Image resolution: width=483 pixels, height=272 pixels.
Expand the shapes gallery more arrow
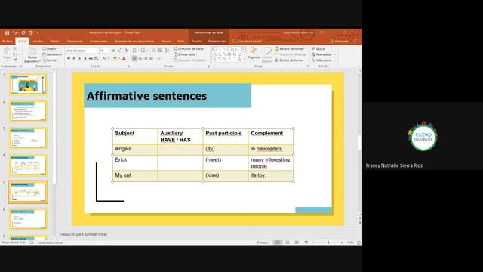pyautogui.click(x=245, y=60)
